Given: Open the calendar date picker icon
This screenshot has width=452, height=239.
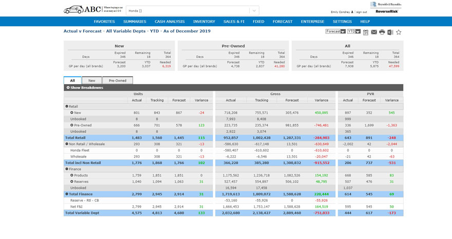Looking at the screenshot, I should click(x=366, y=32).
